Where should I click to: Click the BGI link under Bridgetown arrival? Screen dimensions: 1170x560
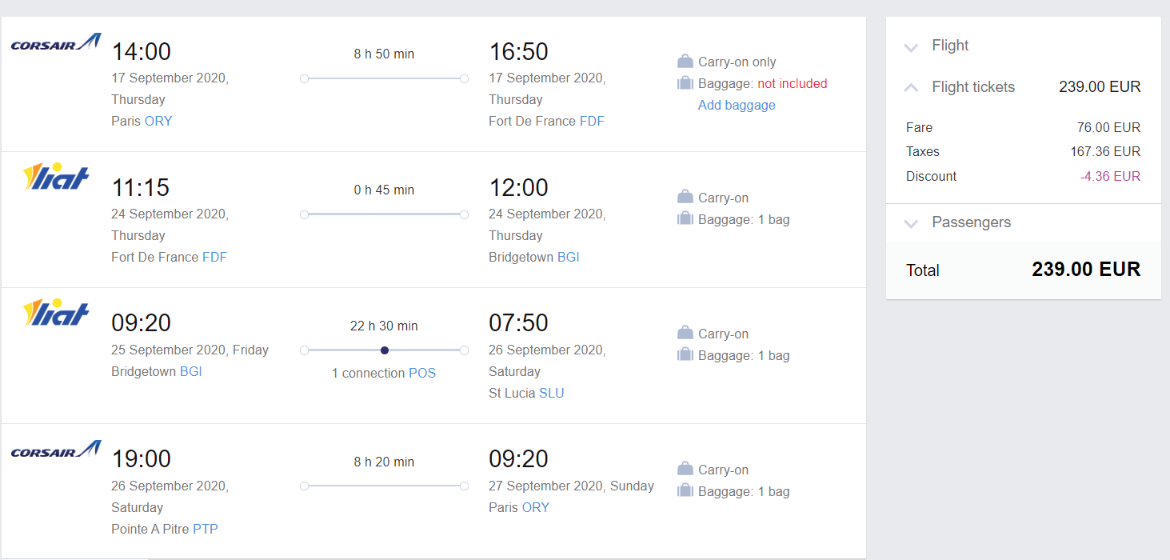click(569, 257)
